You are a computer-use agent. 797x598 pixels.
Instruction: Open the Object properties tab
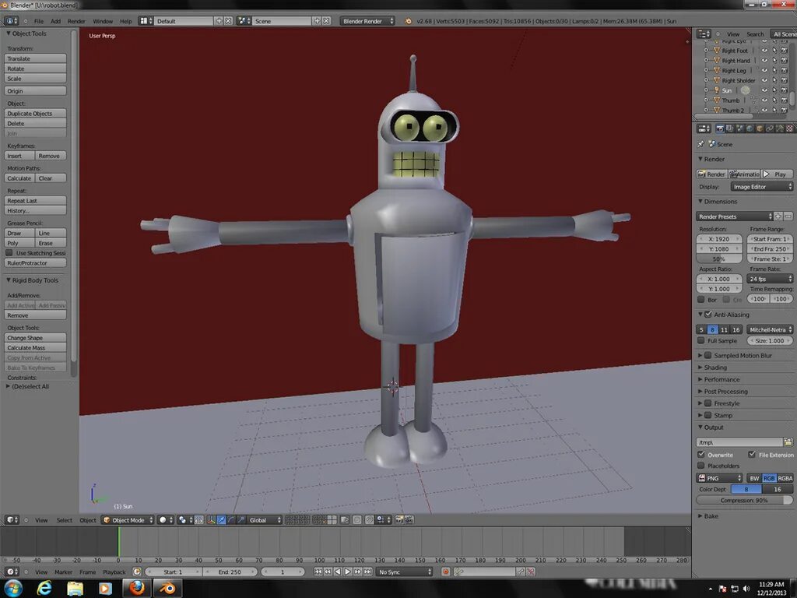(x=760, y=128)
